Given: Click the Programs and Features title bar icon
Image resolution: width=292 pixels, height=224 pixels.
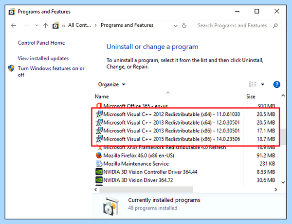Looking at the screenshot, I should 12,12.
